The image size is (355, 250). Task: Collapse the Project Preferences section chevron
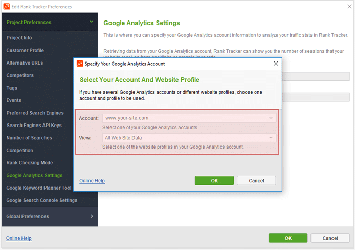click(92, 22)
